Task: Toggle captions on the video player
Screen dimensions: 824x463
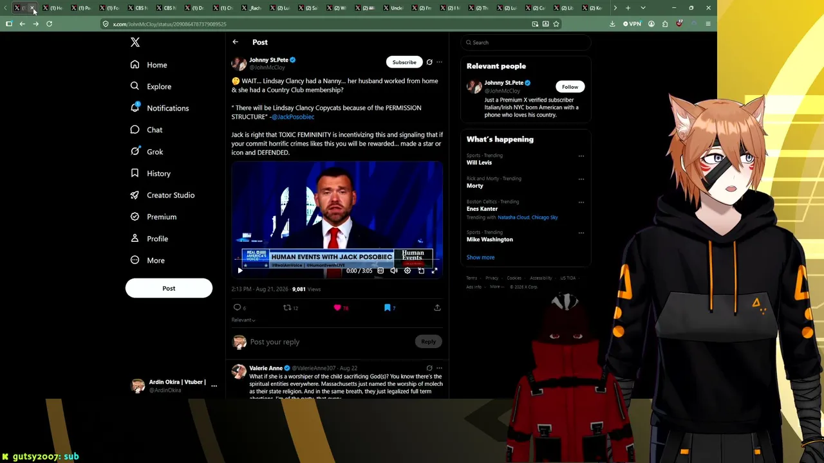Action: [380, 271]
